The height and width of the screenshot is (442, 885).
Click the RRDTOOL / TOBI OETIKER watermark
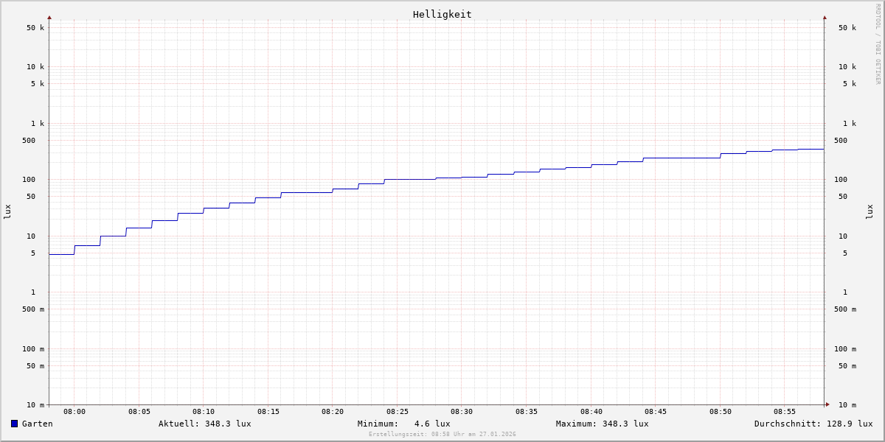click(878, 44)
